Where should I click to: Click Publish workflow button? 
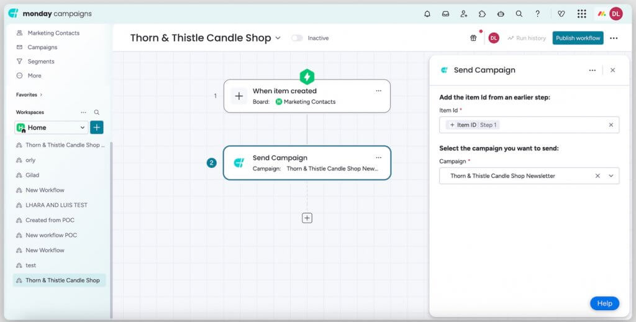578,38
